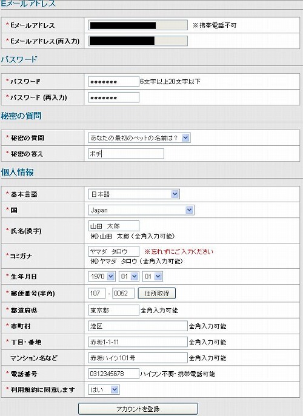This screenshot has height=416, width=303.
Task: Click the アカウントを登録 register button
Action: (138, 409)
